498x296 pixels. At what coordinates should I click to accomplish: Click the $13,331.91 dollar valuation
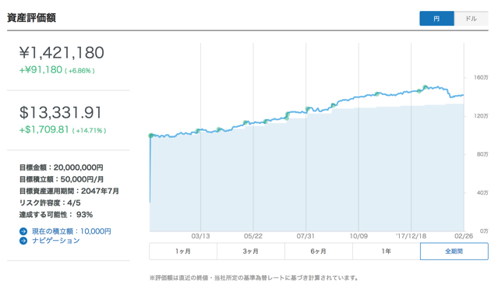point(60,112)
